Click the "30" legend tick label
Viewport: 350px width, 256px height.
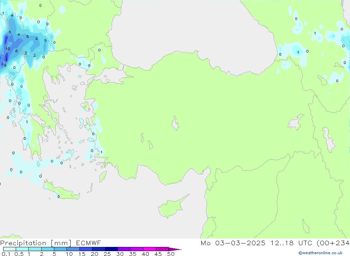(x=120, y=254)
